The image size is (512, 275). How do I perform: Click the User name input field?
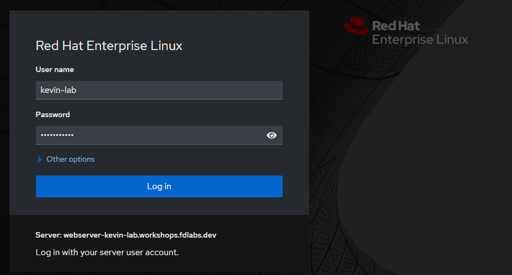159,90
